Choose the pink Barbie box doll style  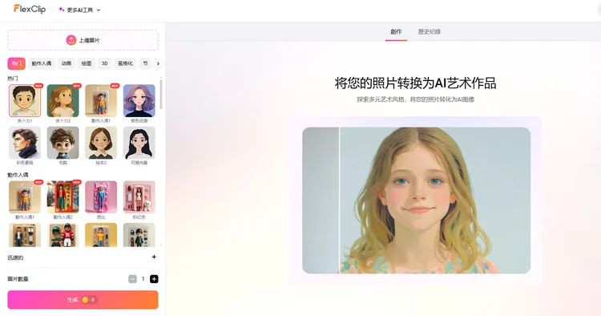click(x=101, y=197)
